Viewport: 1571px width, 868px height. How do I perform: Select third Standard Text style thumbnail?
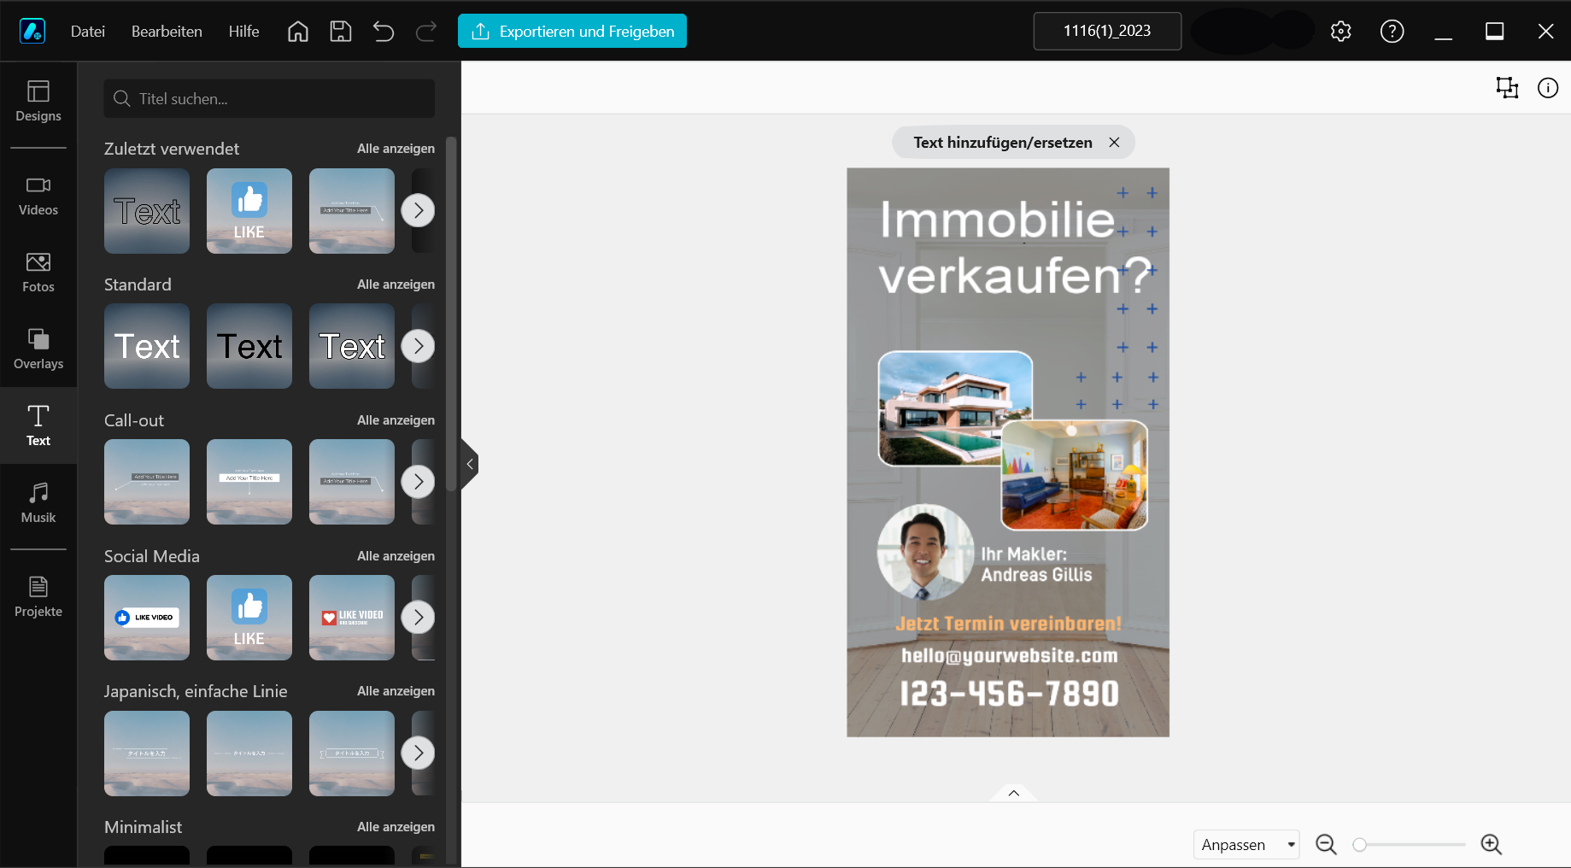click(x=352, y=346)
